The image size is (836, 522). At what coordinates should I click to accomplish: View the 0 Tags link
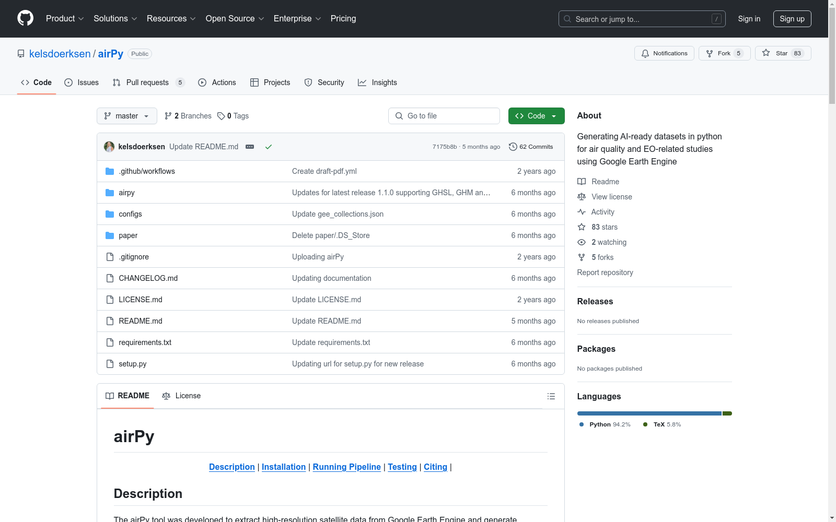233,116
